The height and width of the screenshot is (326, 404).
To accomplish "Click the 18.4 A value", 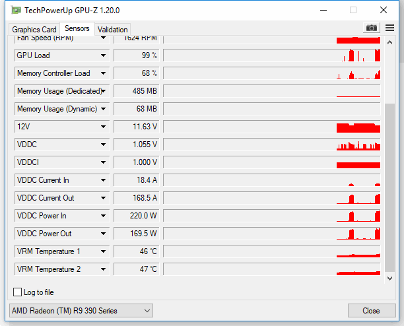I will pos(137,180).
